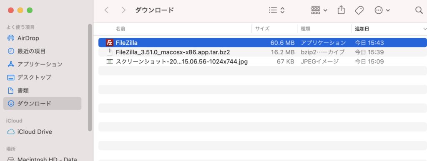Image resolution: width=427 pixels, height=161 pixels.
Task: Select the FileZilla application row
Action: tap(263, 43)
